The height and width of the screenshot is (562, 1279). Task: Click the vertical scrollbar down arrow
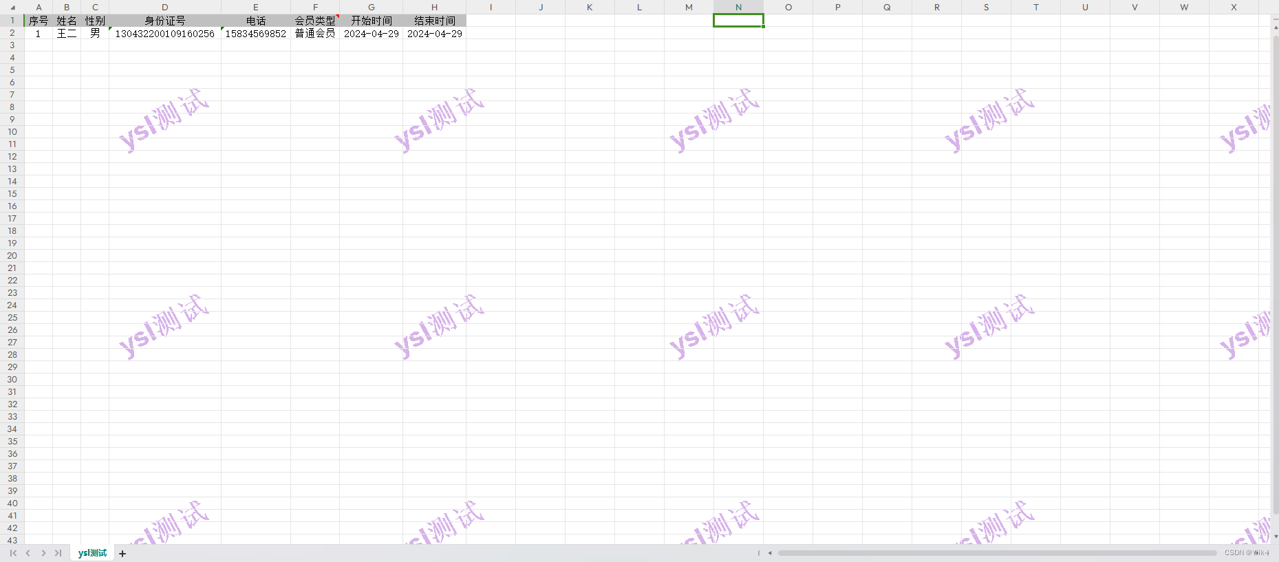1276,536
